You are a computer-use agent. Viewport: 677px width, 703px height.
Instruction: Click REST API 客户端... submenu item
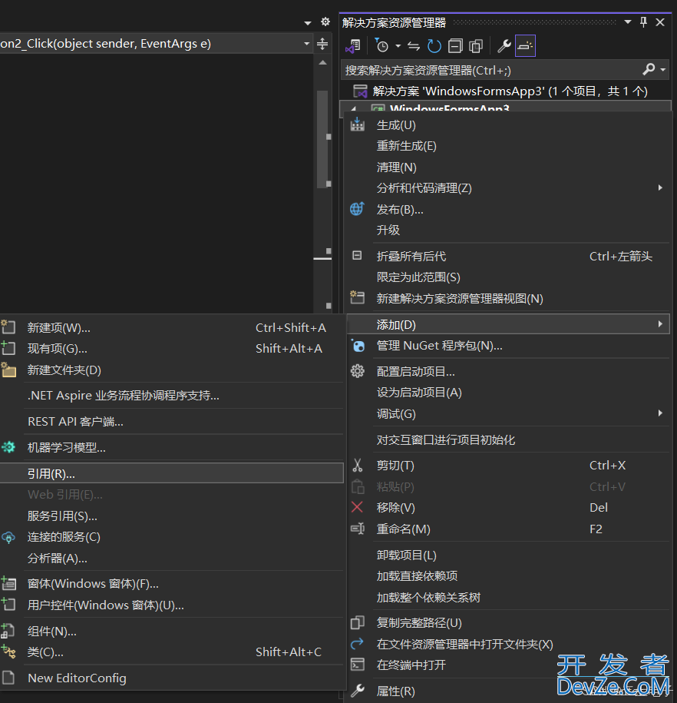(x=172, y=422)
